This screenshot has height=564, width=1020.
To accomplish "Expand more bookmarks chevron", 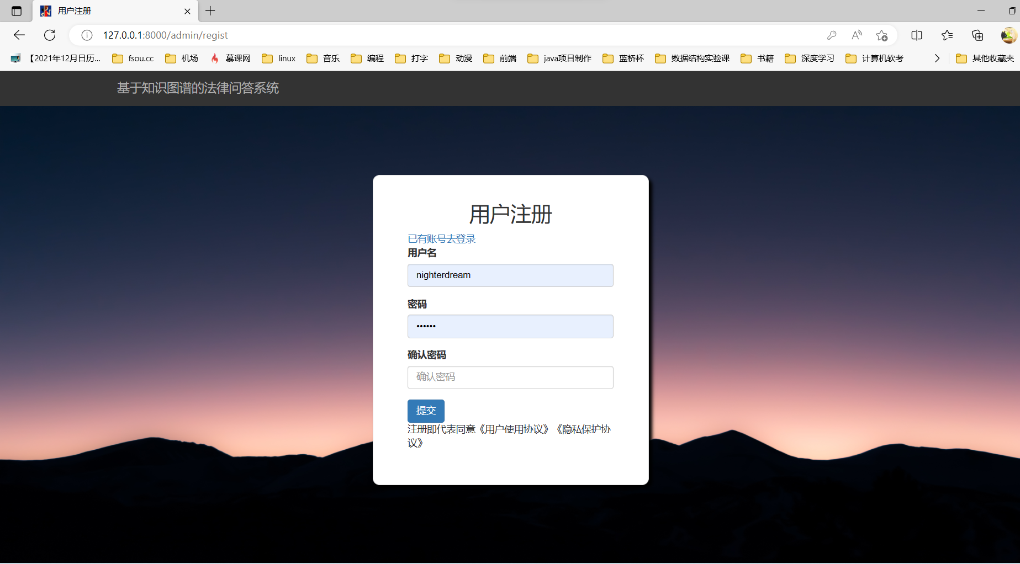I will (937, 58).
